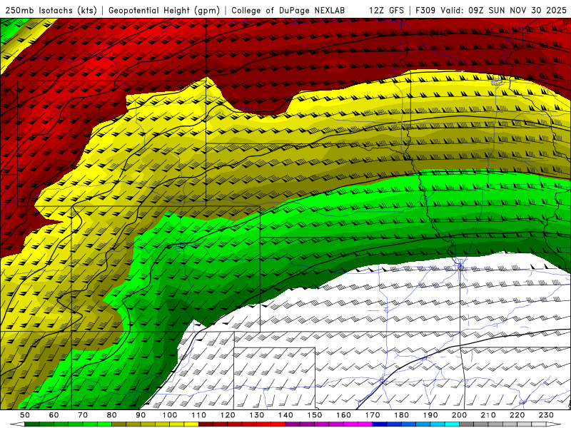Screen dimensions: 571x428
Task: Click the '230' color scale label
Action: coord(546,415)
